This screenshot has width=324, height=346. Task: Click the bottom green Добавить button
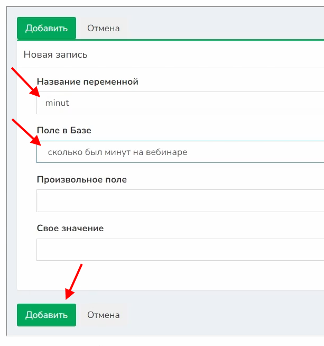click(47, 315)
